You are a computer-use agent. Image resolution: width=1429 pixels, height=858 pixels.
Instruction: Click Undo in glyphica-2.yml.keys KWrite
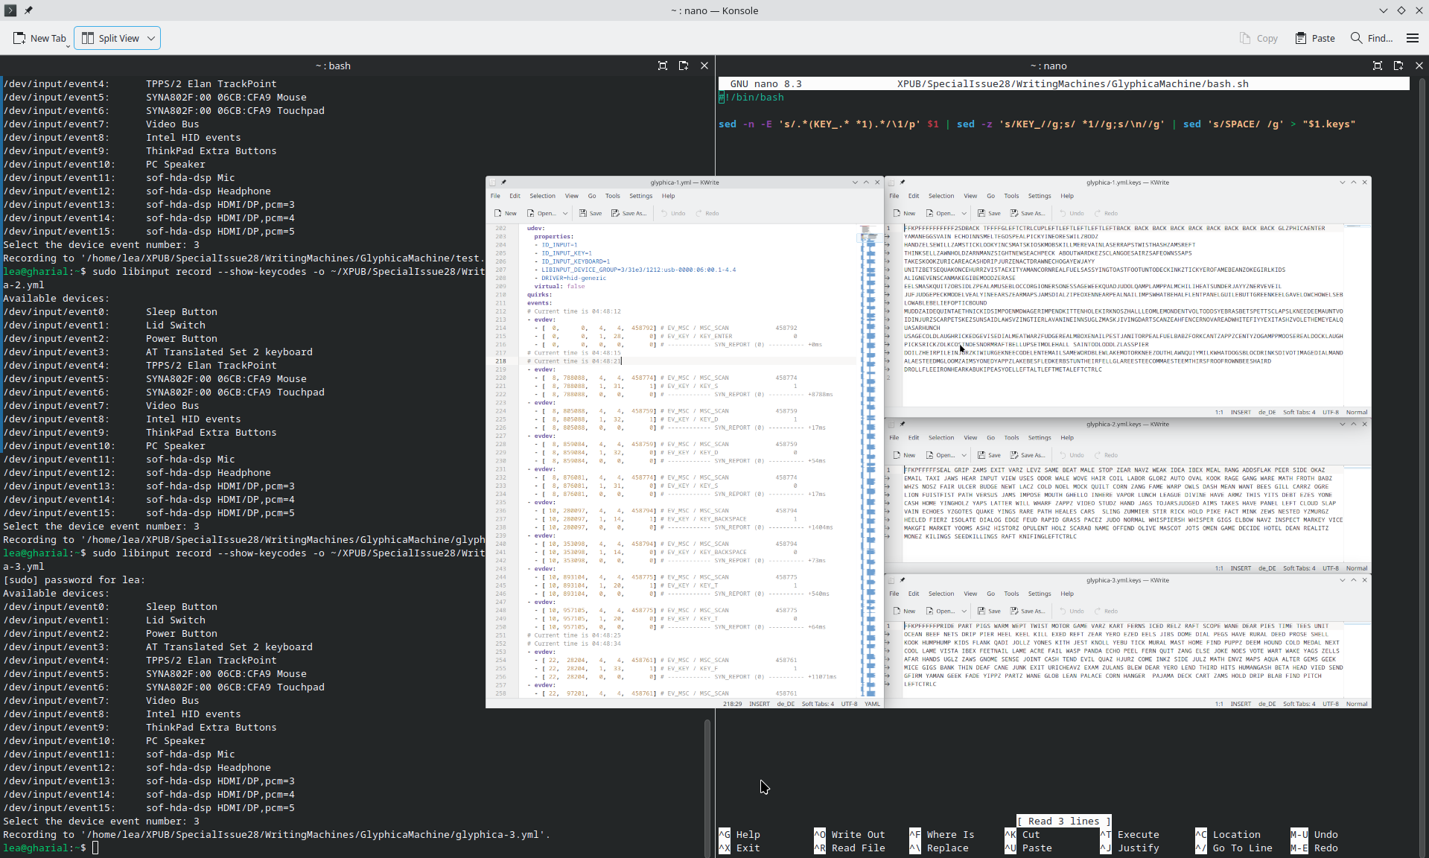point(1072,455)
